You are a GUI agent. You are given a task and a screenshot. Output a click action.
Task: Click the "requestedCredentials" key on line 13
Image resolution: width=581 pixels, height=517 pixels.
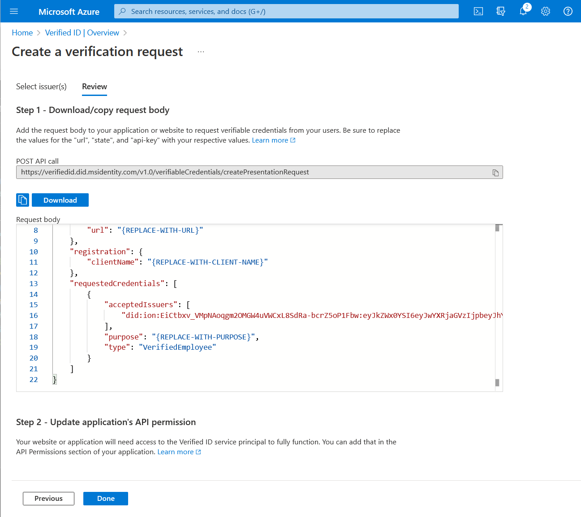point(117,283)
